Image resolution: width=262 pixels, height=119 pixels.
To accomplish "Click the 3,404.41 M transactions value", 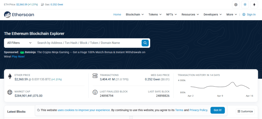I will click(x=107, y=79).
